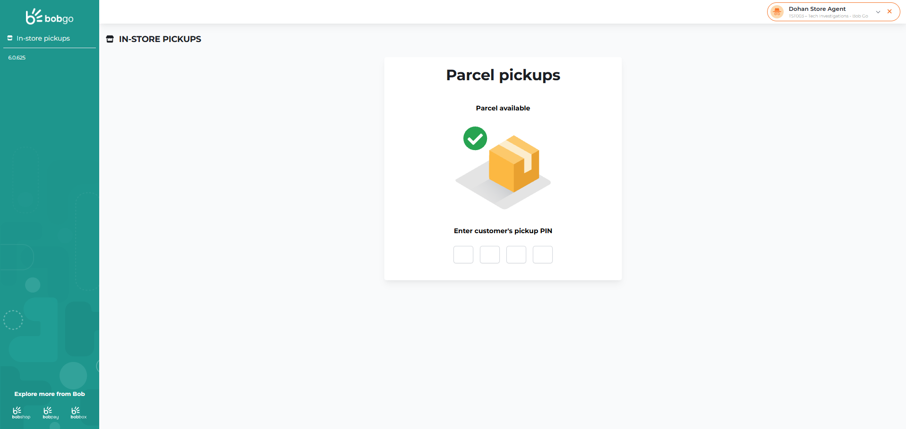906x429 pixels.
Task: Click the yellow parcel box illustration
Action: tap(514, 164)
